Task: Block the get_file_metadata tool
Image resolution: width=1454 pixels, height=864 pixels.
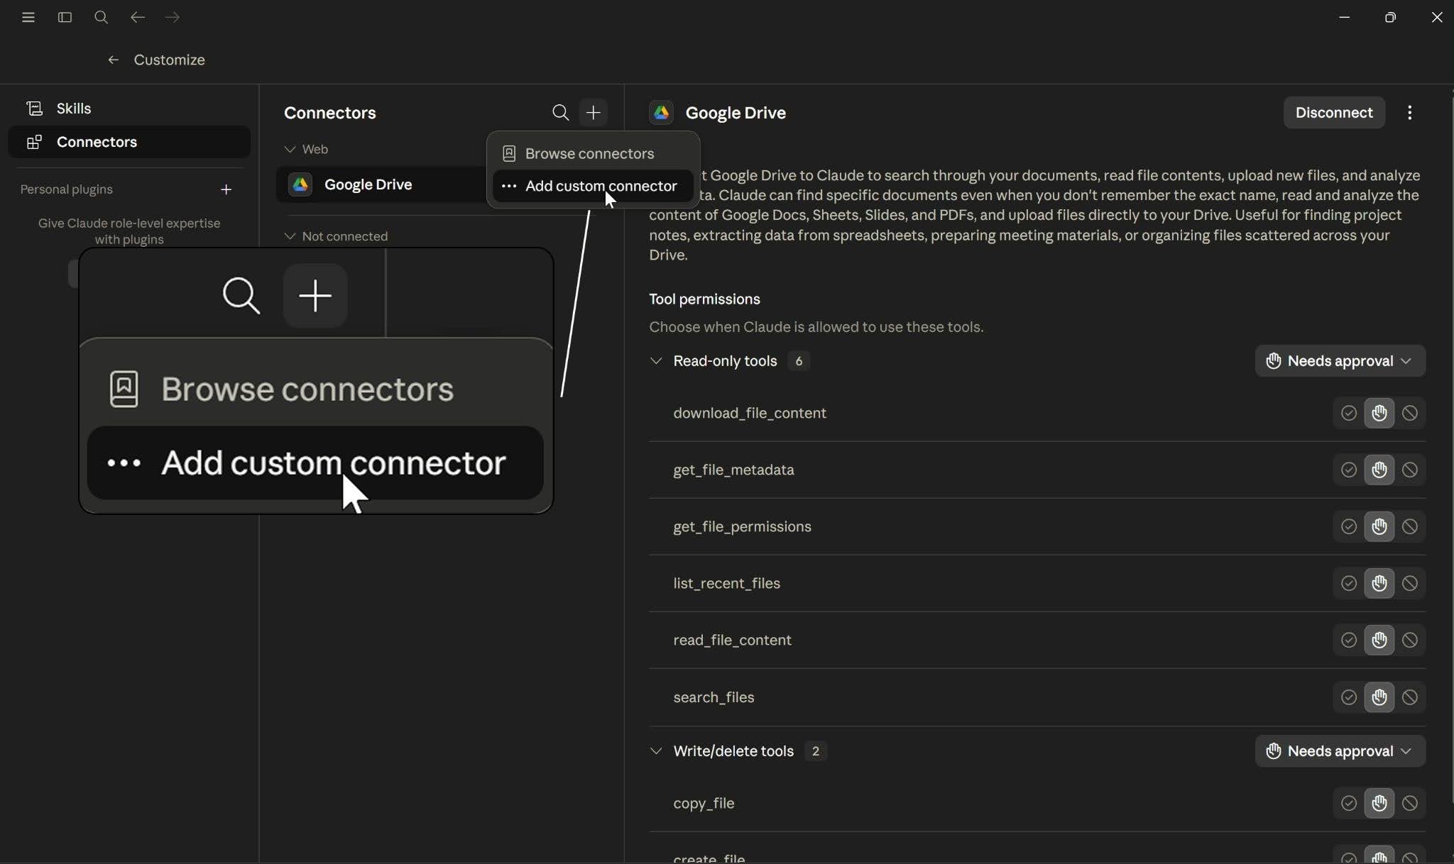Action: [x=1410, y=470]
